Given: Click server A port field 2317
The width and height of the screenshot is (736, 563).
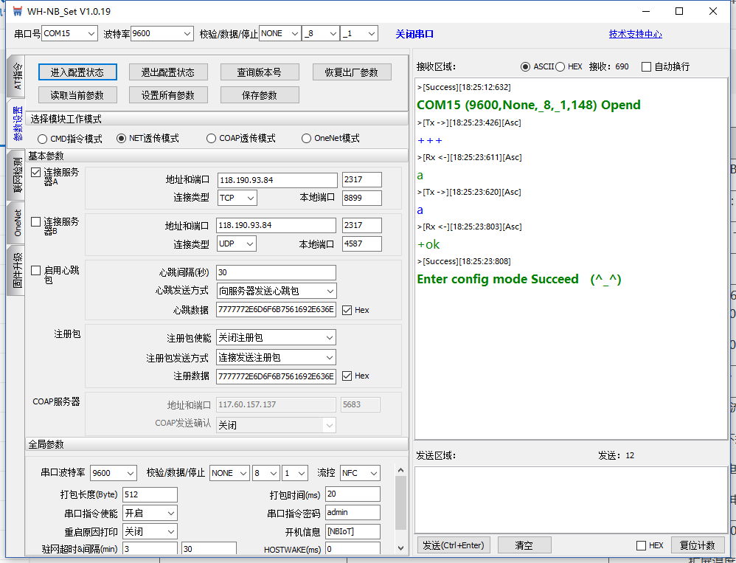Looking at the screenshot, I should 362,180.
